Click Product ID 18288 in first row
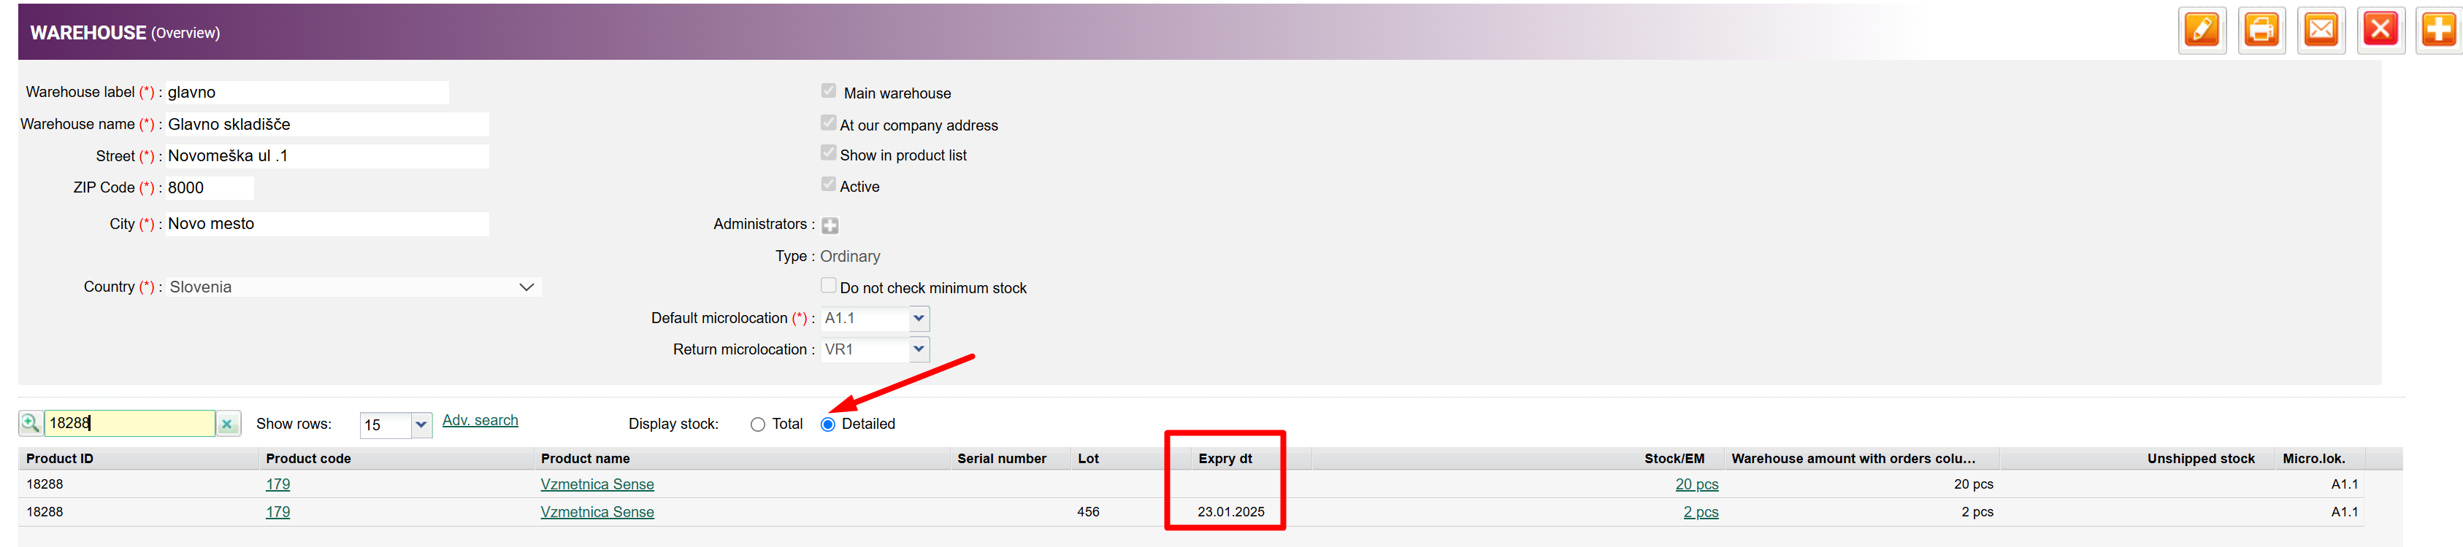The height and width of the screenshot is (547, 2463). [45, 484]
